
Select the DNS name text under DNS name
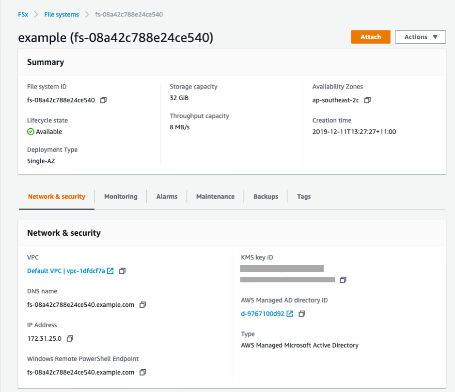80,304
